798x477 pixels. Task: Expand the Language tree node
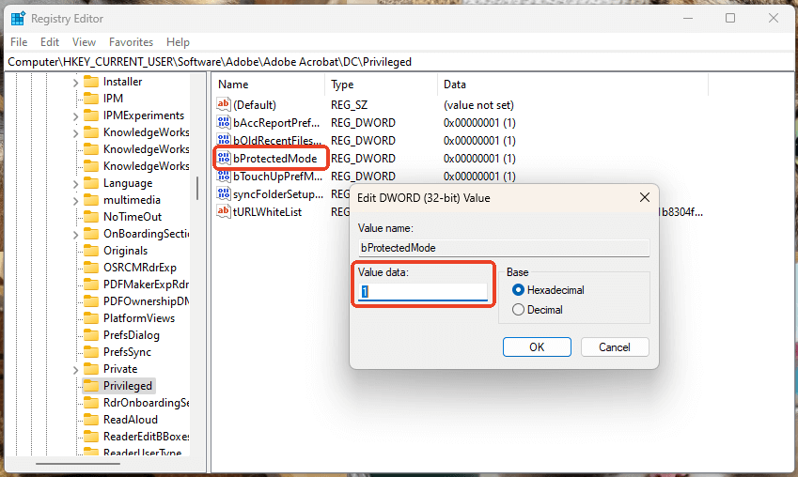coord(75,183)
